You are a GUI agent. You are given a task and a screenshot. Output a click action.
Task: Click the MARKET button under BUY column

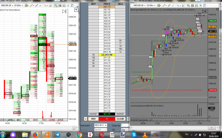[x=93, y=114]
